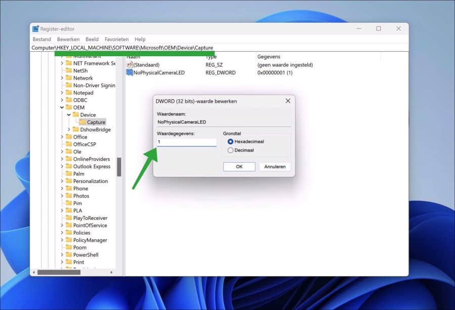Screen dimensions: 455x310
Task: Click the Register-editor app icon in title bar
Action: coord(36,29)
